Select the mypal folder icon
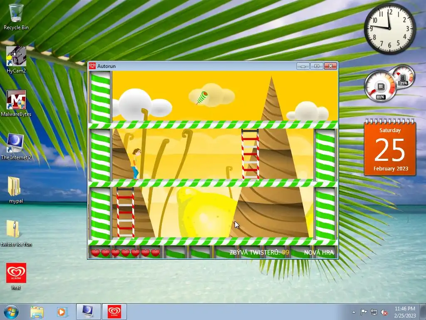Viewport: 426px width, 320px height. tap(16, 190)
